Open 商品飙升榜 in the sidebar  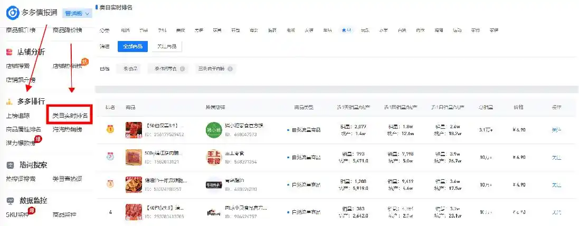[21, 30]
